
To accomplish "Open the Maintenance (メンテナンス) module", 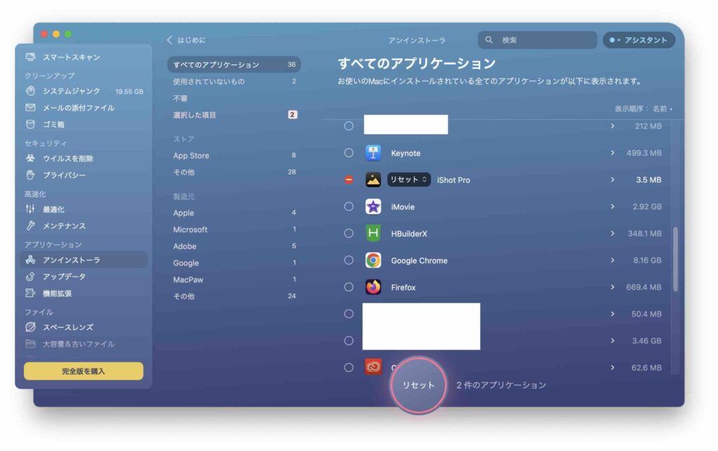I will tap(64, 226).
